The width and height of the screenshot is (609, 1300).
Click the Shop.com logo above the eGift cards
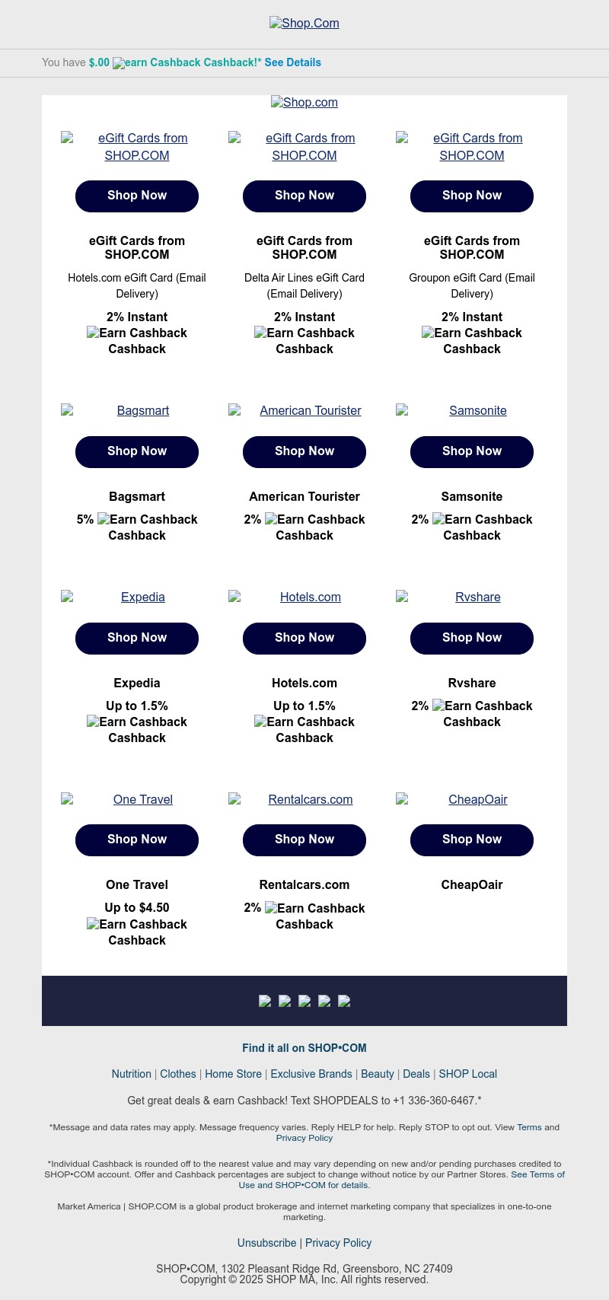pos(304,103)
